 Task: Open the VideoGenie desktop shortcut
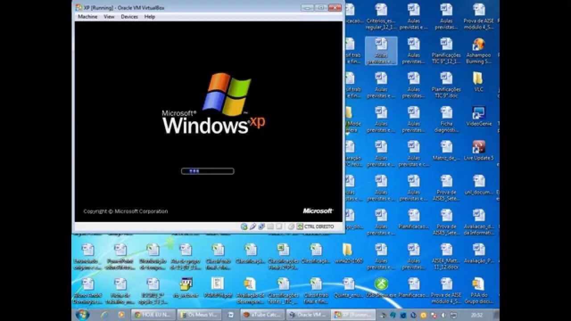[478, 116]
